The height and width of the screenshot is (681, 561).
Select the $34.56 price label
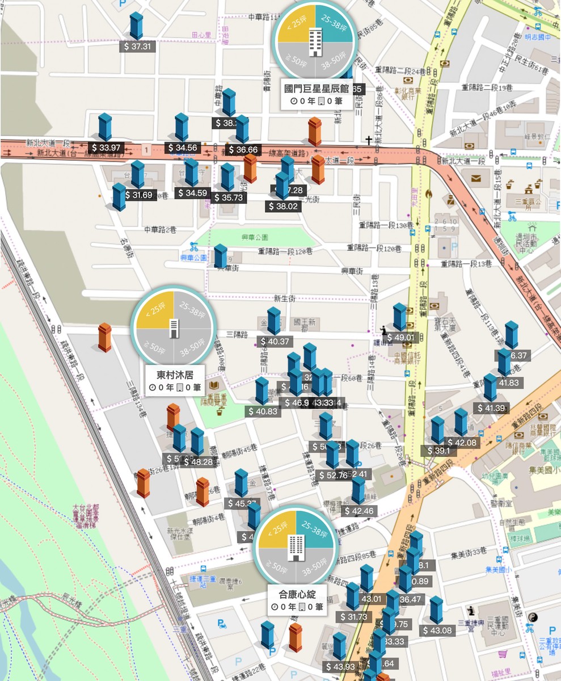183,148
